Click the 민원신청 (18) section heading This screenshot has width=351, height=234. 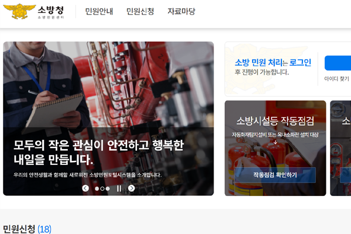click(27, 229)
